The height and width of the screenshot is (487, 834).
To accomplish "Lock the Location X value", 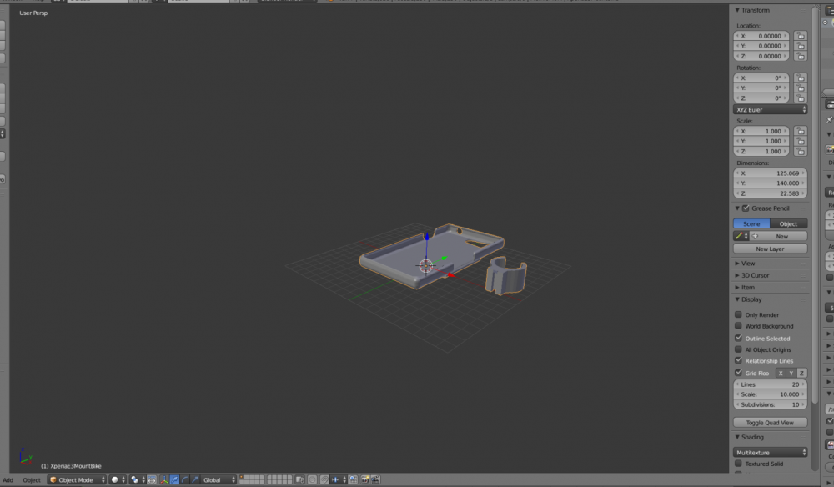I will 801,36.
